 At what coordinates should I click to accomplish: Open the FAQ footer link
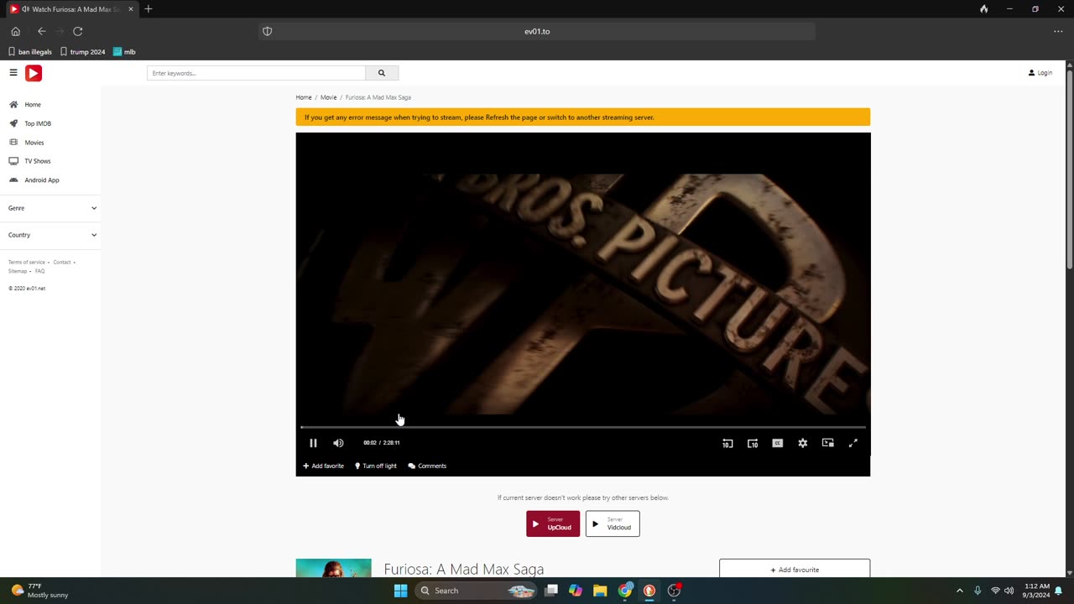(x=39, y=271)
